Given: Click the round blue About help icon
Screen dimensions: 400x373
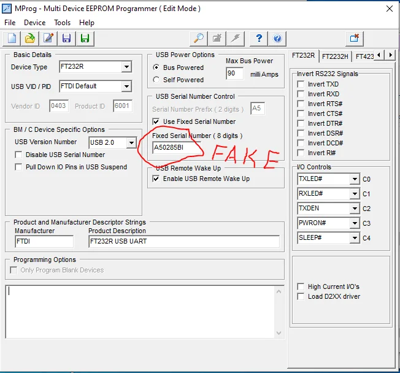Looking at the screenshot, I should (x=277, y=39).
